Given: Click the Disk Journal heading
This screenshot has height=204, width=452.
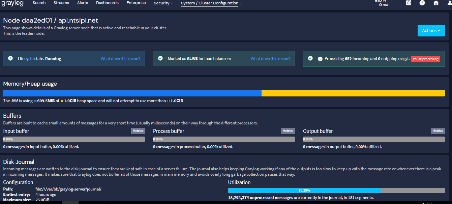Looking at the screenshot, I should [x=19, y=162].
